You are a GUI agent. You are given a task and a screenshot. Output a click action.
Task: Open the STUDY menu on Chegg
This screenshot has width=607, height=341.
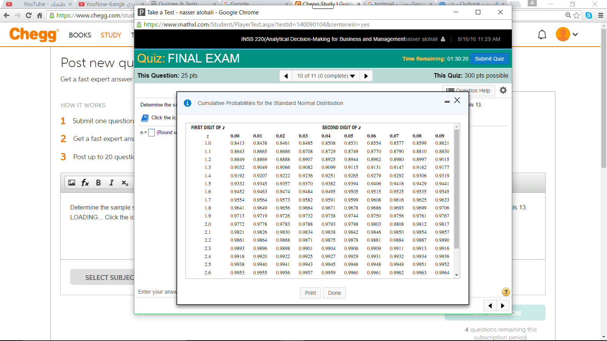(110, 35)
